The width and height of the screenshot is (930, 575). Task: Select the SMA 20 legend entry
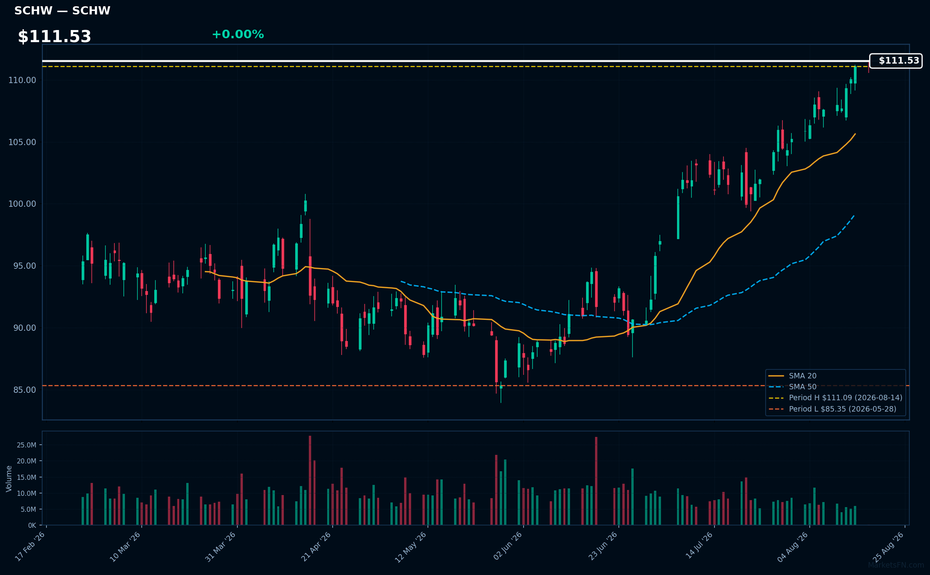coord(793,376)
